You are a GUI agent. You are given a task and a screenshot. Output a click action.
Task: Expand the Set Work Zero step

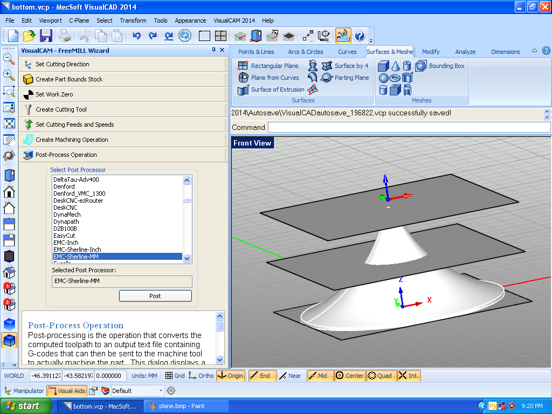(54, 94)
